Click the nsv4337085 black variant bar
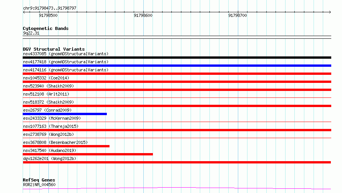This screenshot has height=193, width=342. 177,58
